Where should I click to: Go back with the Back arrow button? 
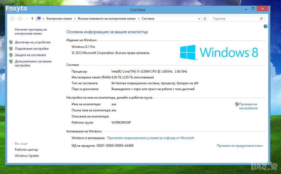(12, 19)
